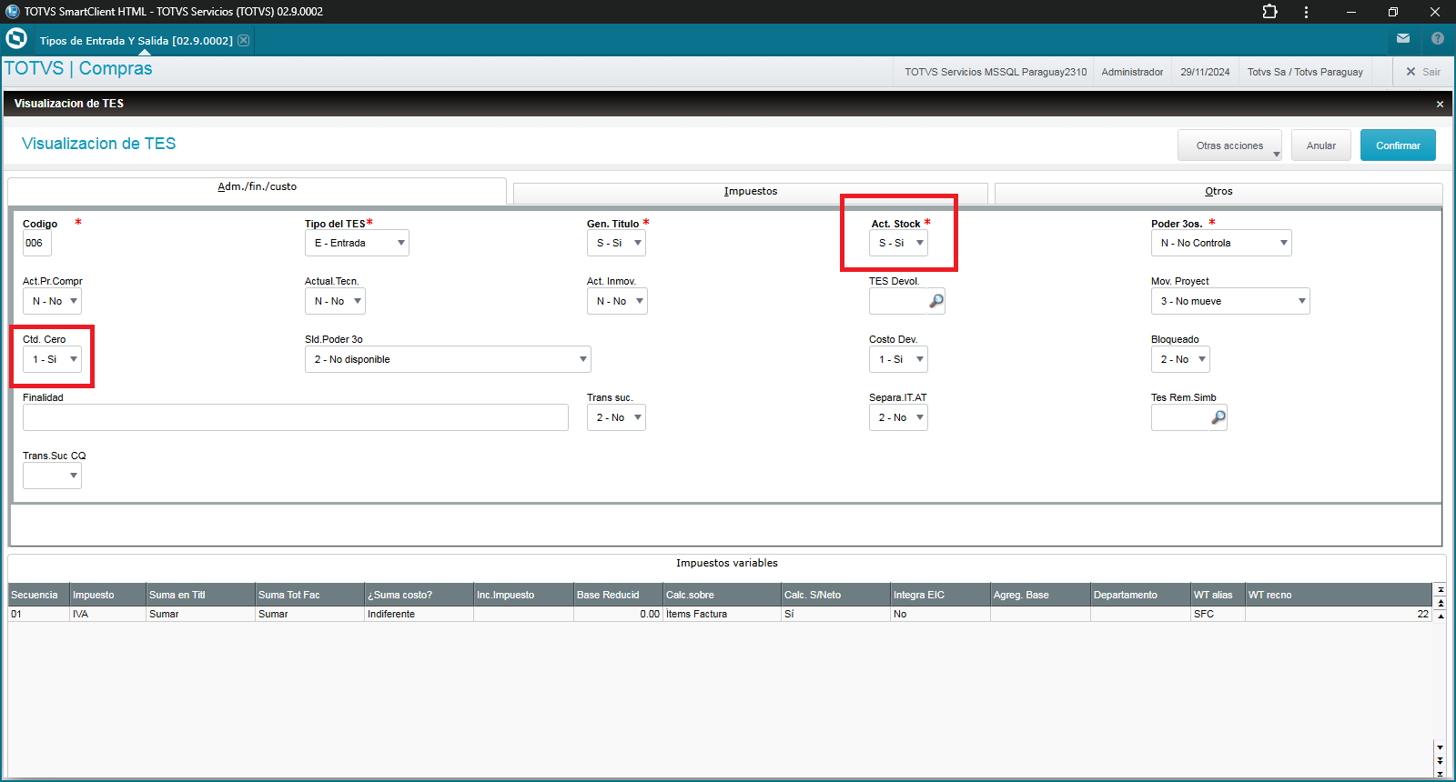Image resolution: width=1456 pixels, height=782 pixels.
Task: Expand the Mov. Proyect dropdown
Action: tap(1230, 301)
